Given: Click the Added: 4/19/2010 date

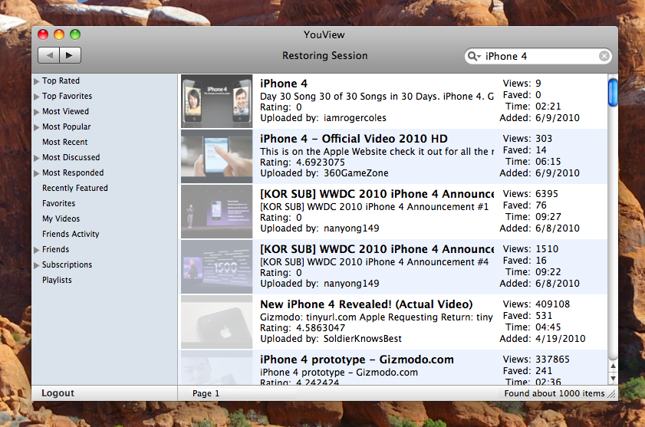Looking at the screenshot, I should coord(561,339).
